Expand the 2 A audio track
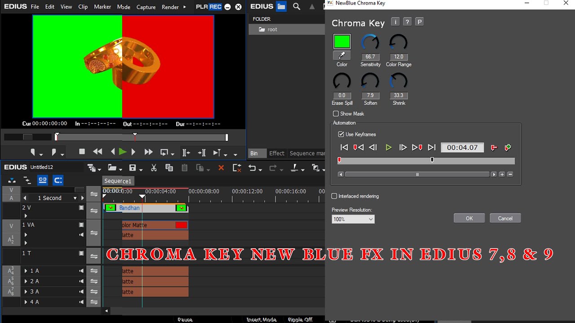The height and width of the screenshot is (323, 575). [x=26, y=281]
